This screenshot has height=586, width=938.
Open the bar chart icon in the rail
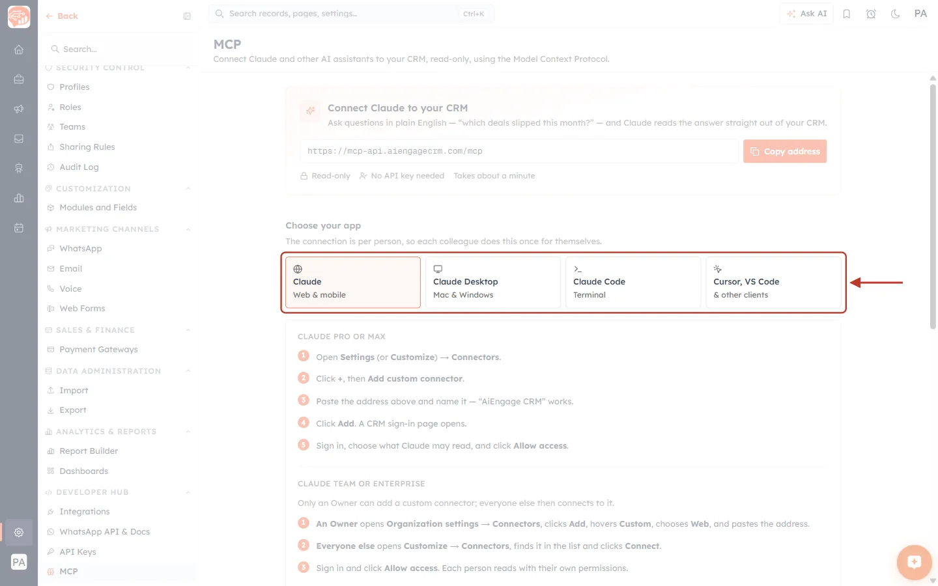(19, 198)
